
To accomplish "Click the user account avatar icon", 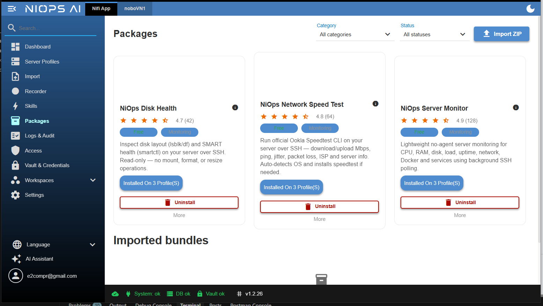I will [16, 276].
